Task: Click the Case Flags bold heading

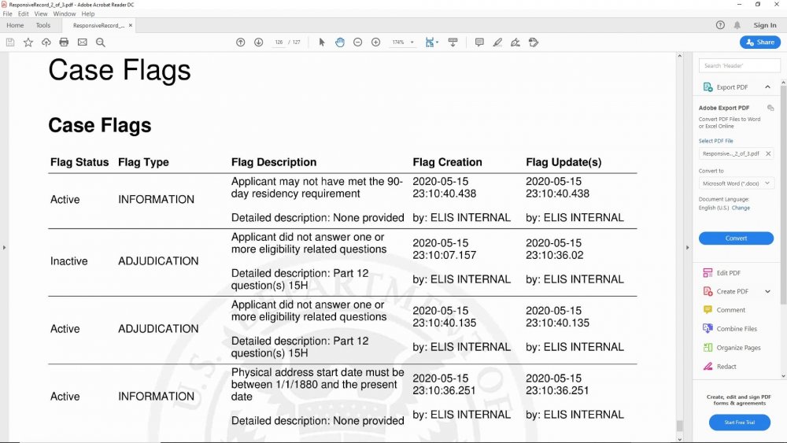Action: [x=99, y=125]
